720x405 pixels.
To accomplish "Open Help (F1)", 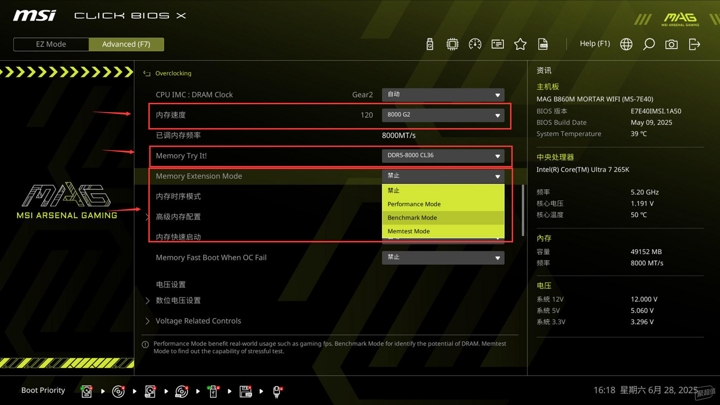I will pyautogui.click(x=595, y=43).
